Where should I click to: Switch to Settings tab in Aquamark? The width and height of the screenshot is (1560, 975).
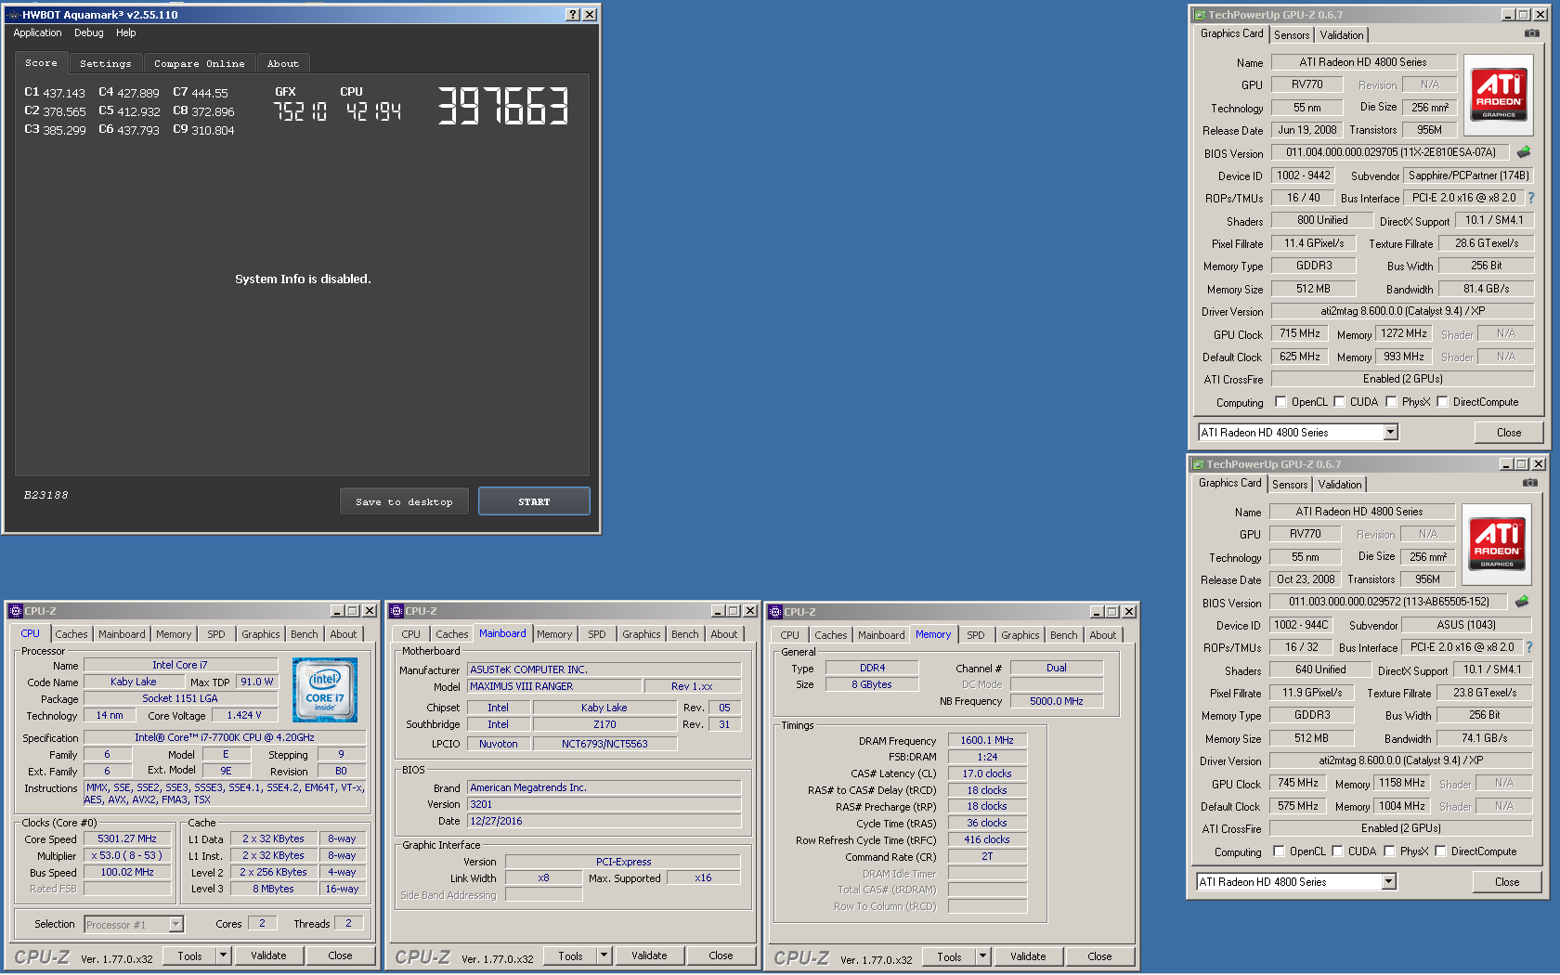click(x=106, y=64)
